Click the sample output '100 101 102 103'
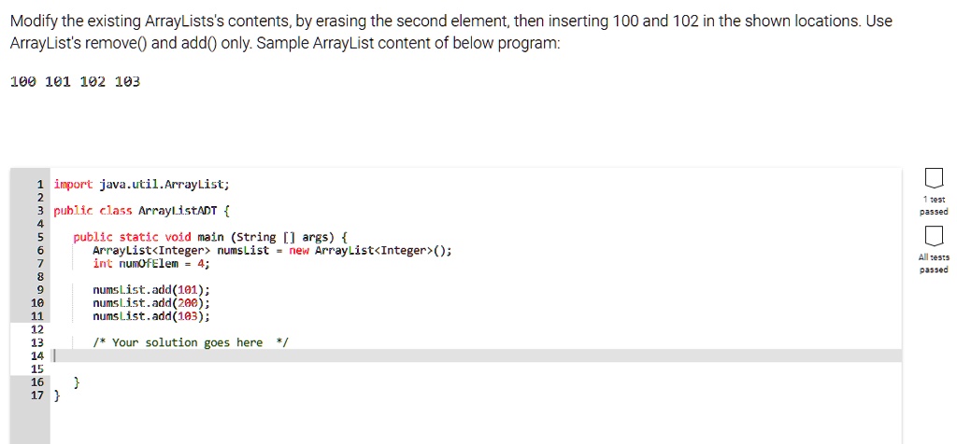The width and height of the screenshot is (957, 444). pos(76,81)
